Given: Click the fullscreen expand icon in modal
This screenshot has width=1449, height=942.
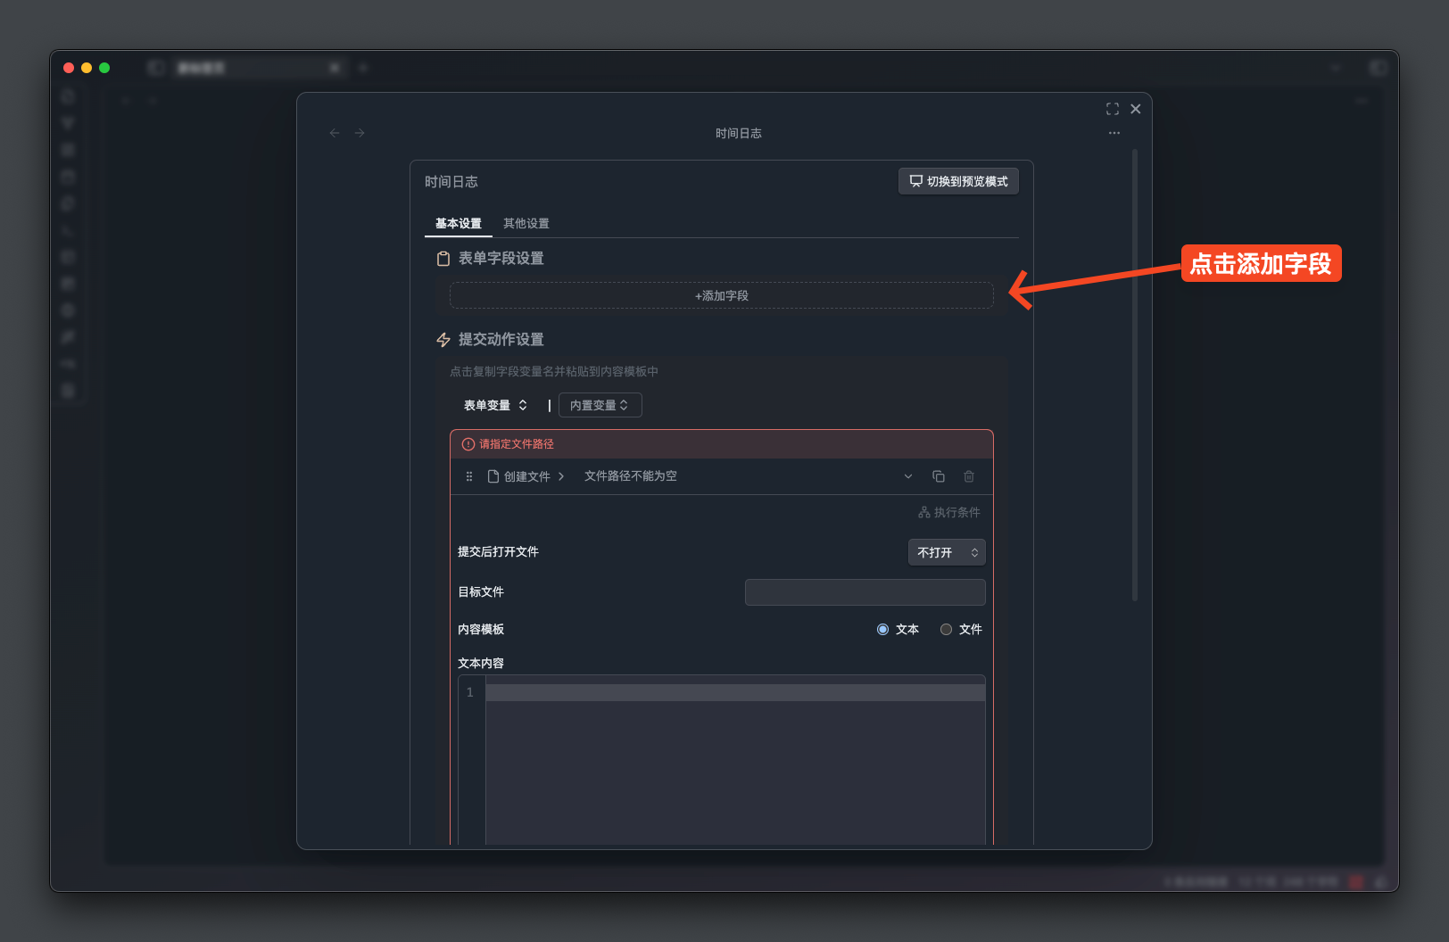Looking at the screenshot, I should pos(1112,109).
